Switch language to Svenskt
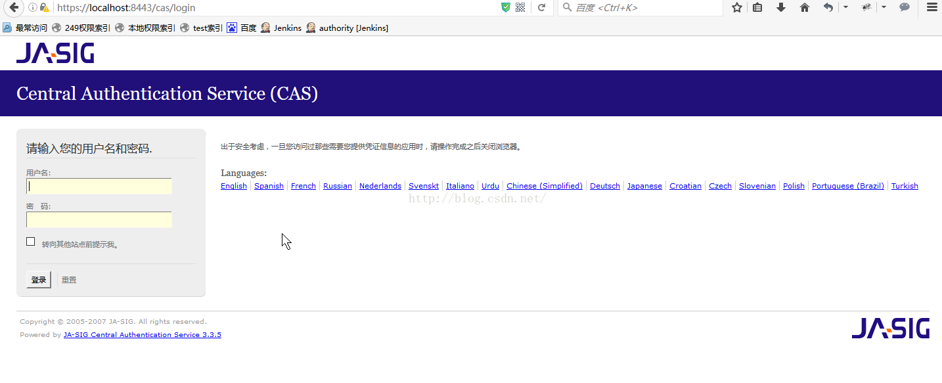This screenshot has width=942, height=383. click(x=424, y=186)
